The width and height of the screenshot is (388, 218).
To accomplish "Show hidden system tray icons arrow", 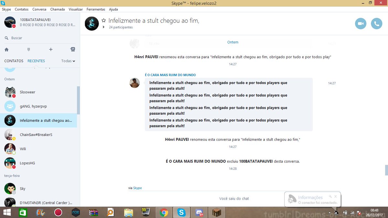I will (x=329, y=213).
